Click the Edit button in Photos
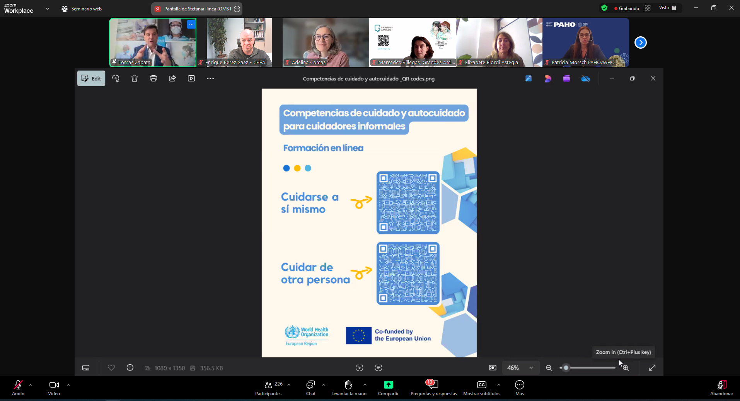740x401 pixels. coord(91,78)
